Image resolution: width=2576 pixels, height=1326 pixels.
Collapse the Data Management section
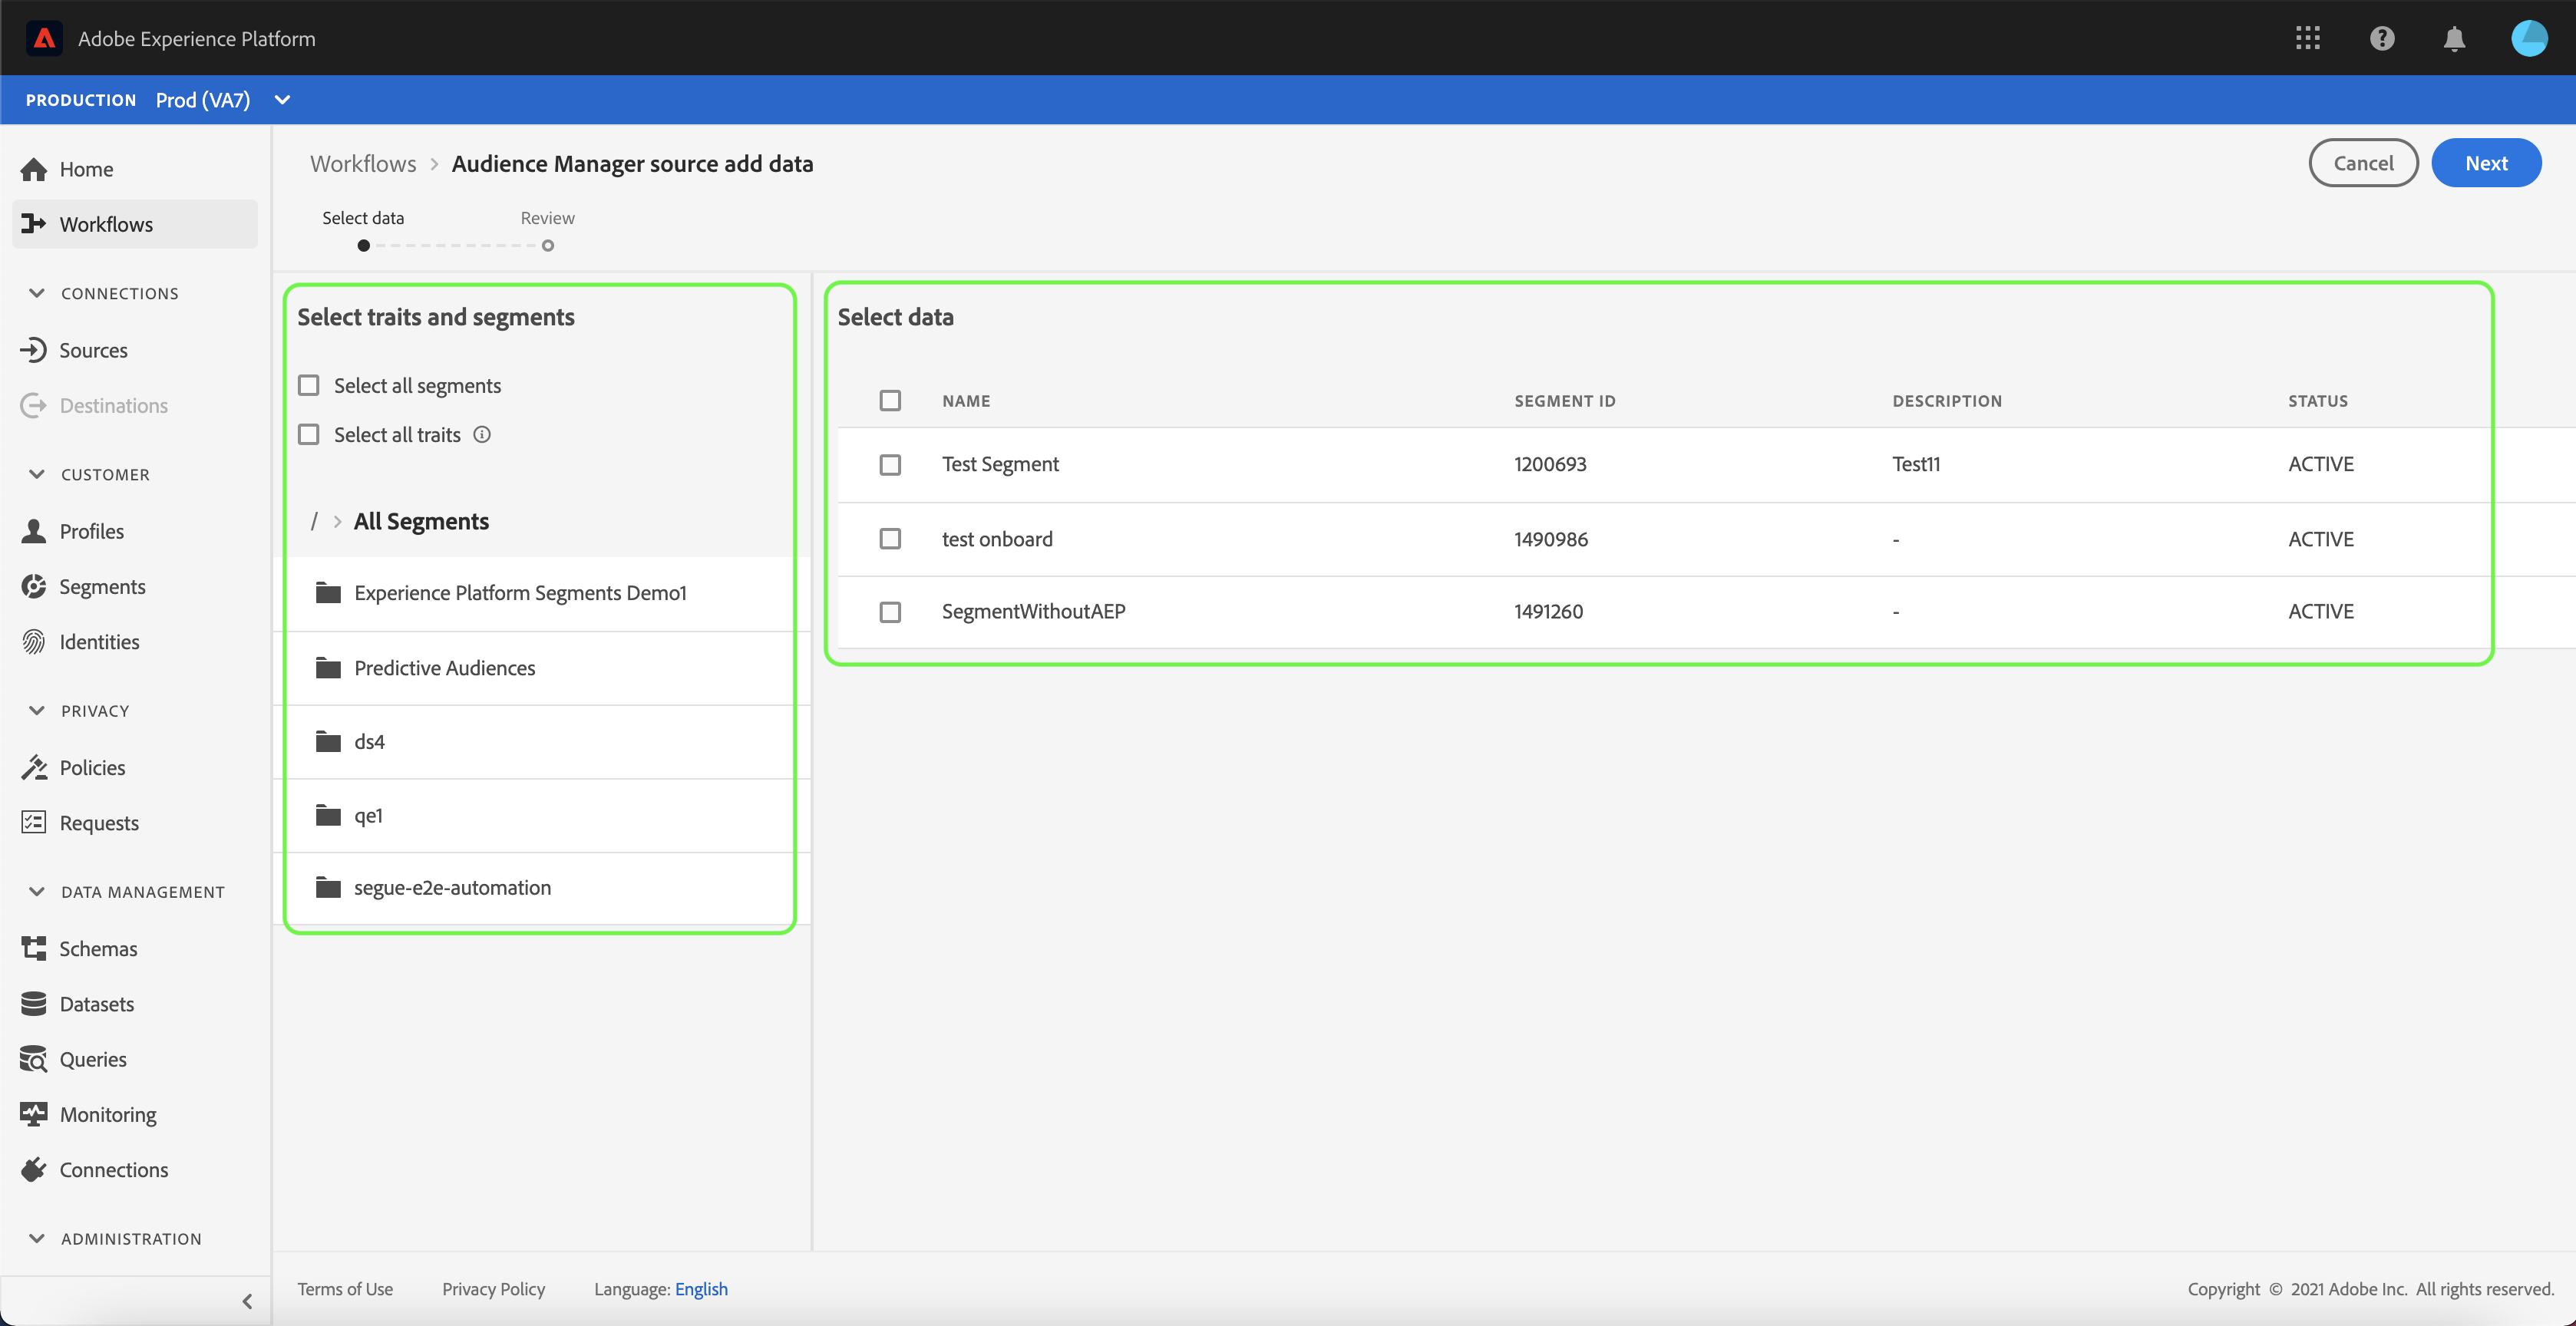point(37,891)
